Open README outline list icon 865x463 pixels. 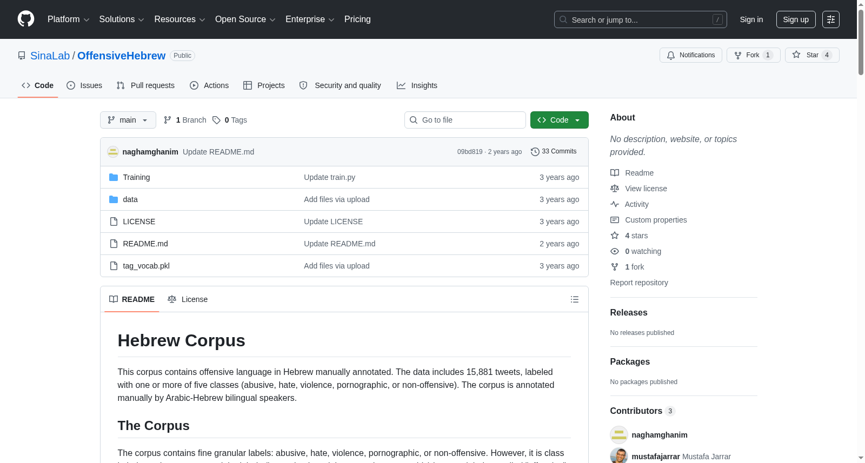(x=575, y=299)
